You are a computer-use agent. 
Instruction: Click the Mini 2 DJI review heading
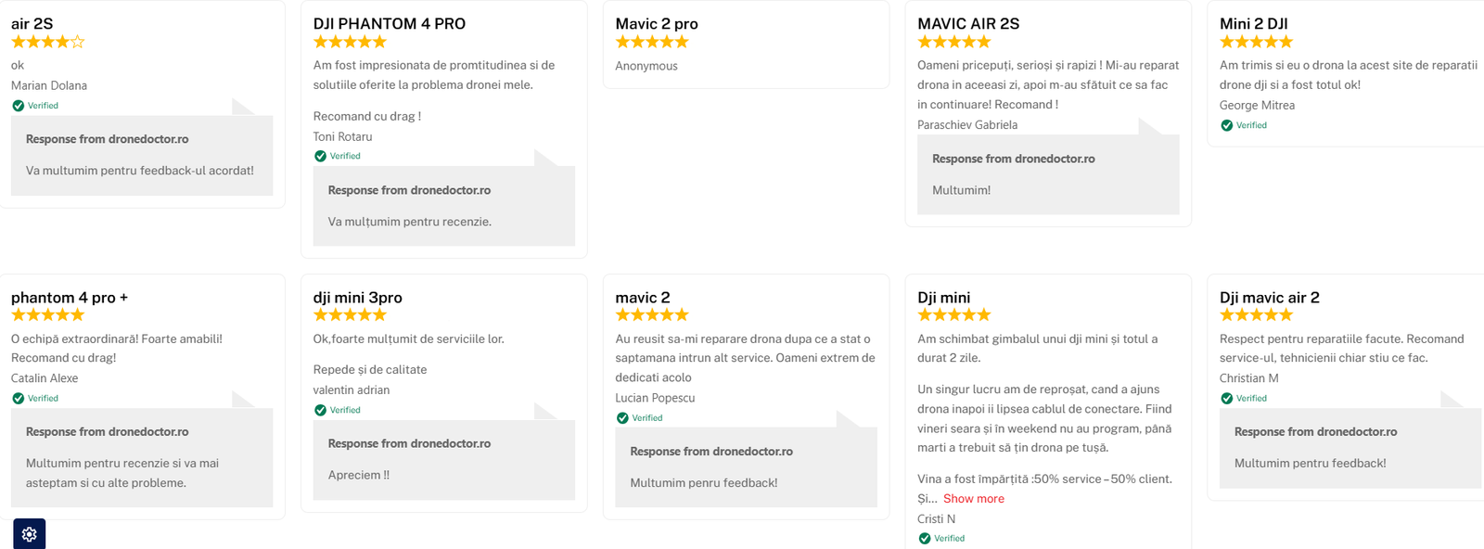[x=1253, y=24]
